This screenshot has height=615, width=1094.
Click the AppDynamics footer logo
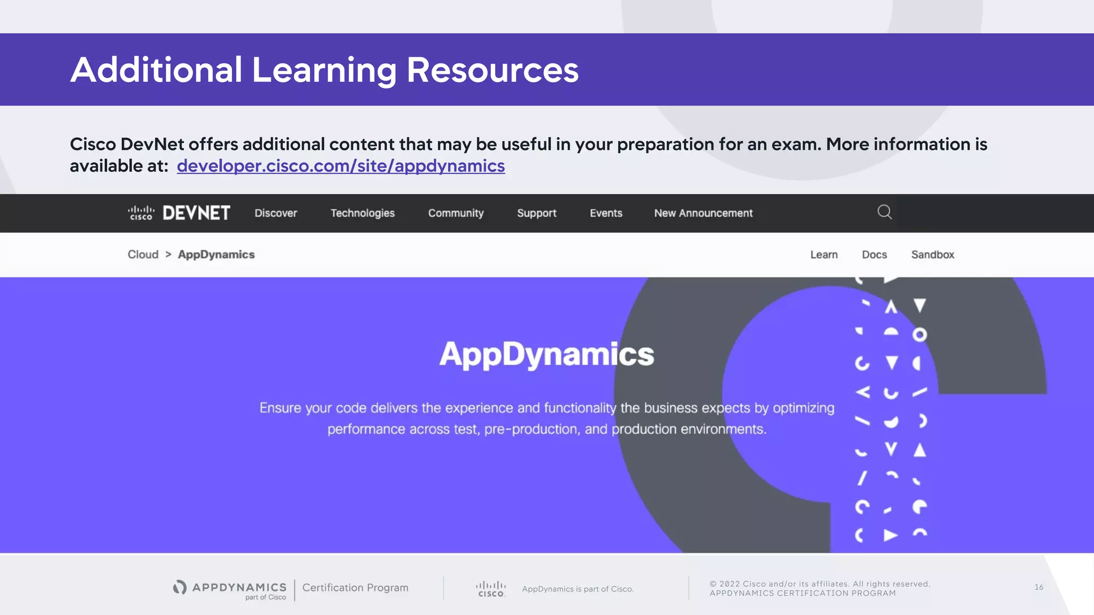pyautogui.click(x=230, y=589)
